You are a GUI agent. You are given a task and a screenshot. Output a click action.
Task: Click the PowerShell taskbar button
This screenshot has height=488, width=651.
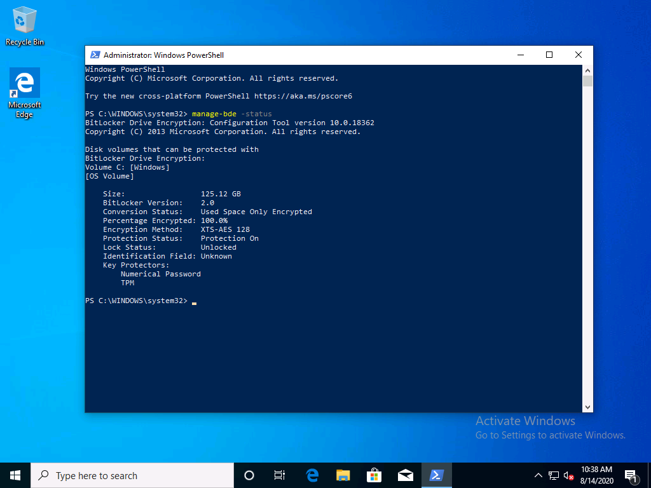tap(436, 475)
